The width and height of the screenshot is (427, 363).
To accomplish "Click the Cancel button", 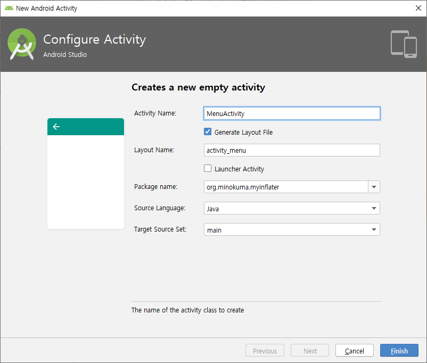I will click(x=354, y=350).
